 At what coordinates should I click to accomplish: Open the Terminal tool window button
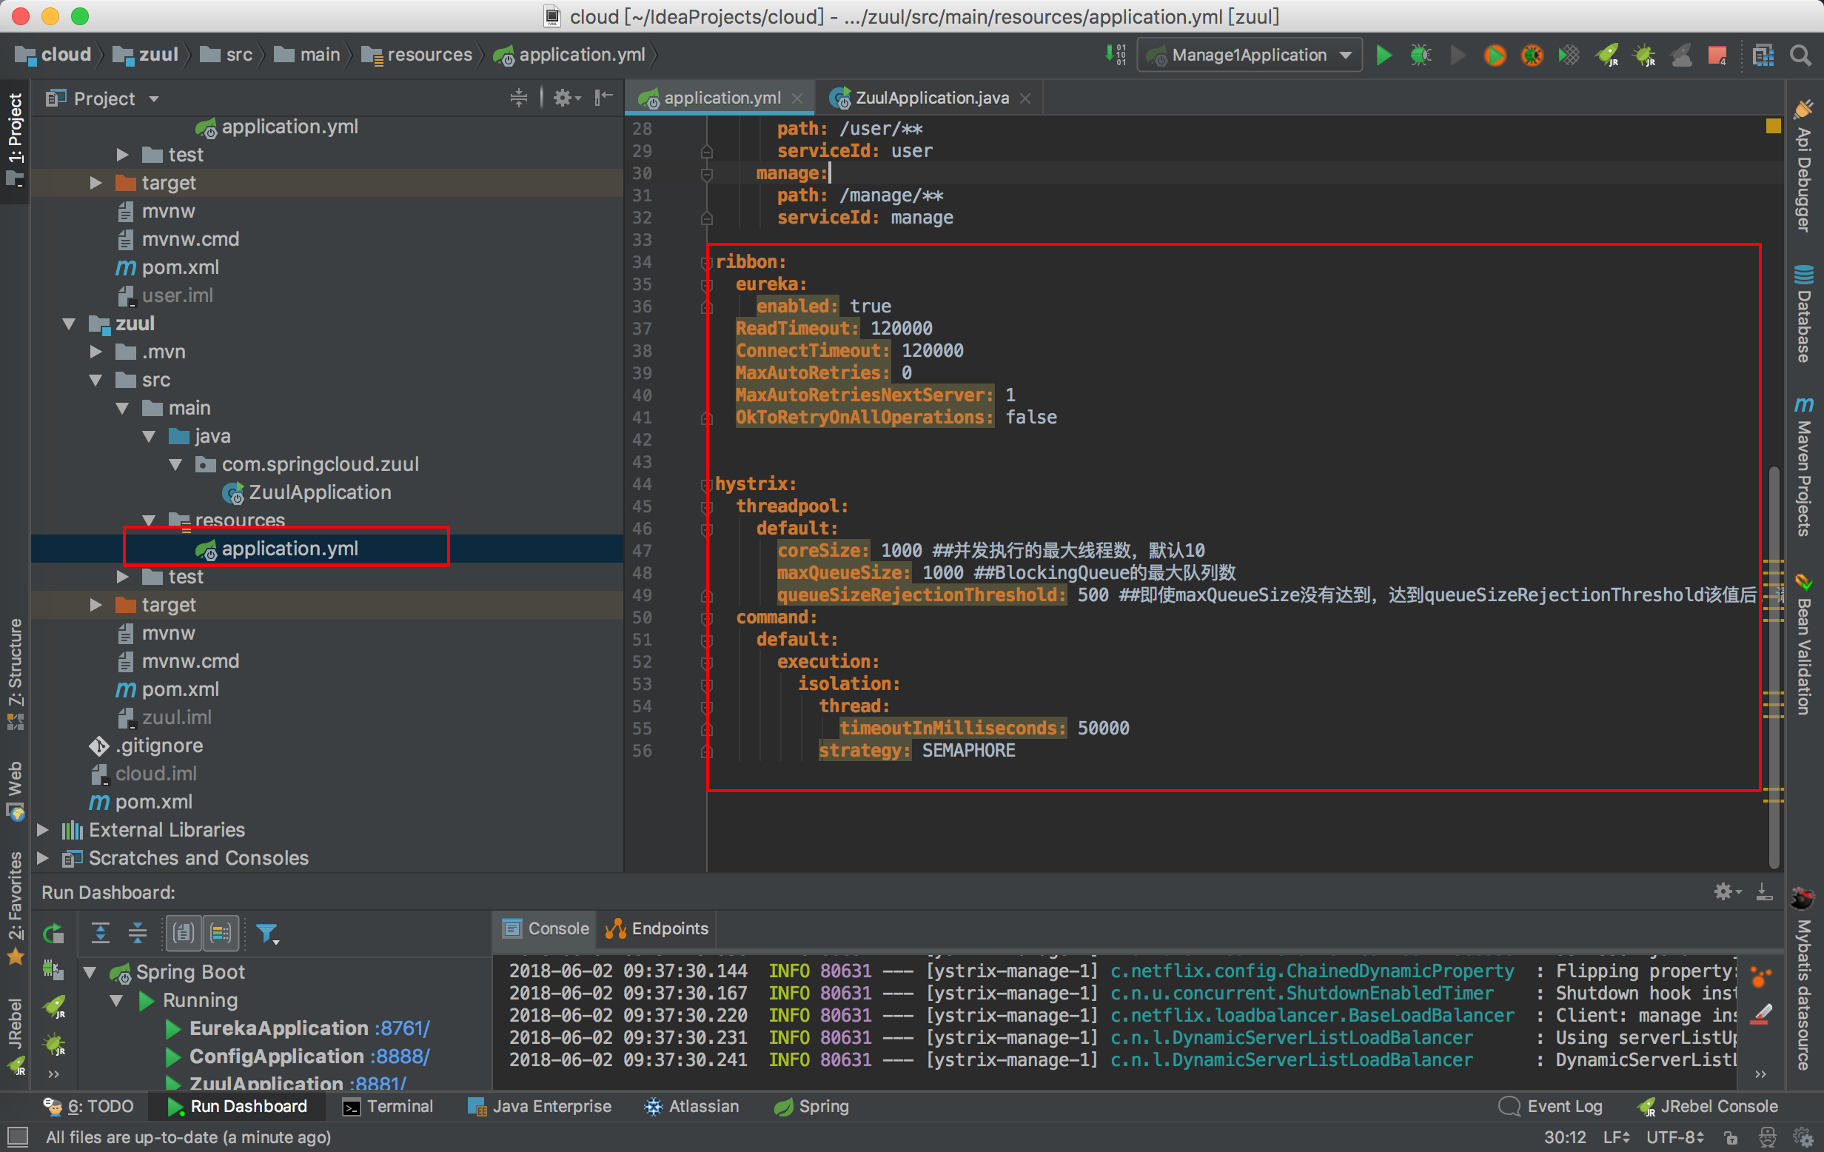pos(388,1106)
